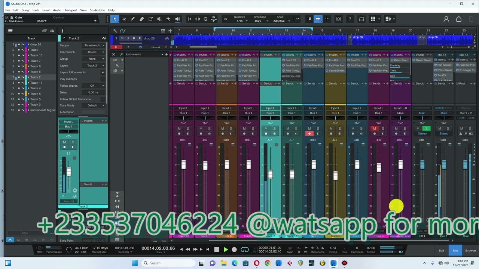Open the Audio menu
Image resolution: width=479 pixels, height=269 pixels.
coord(57,10)
